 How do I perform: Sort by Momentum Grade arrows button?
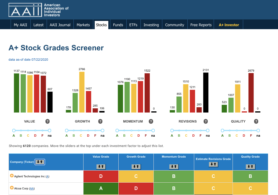[174, 166]
